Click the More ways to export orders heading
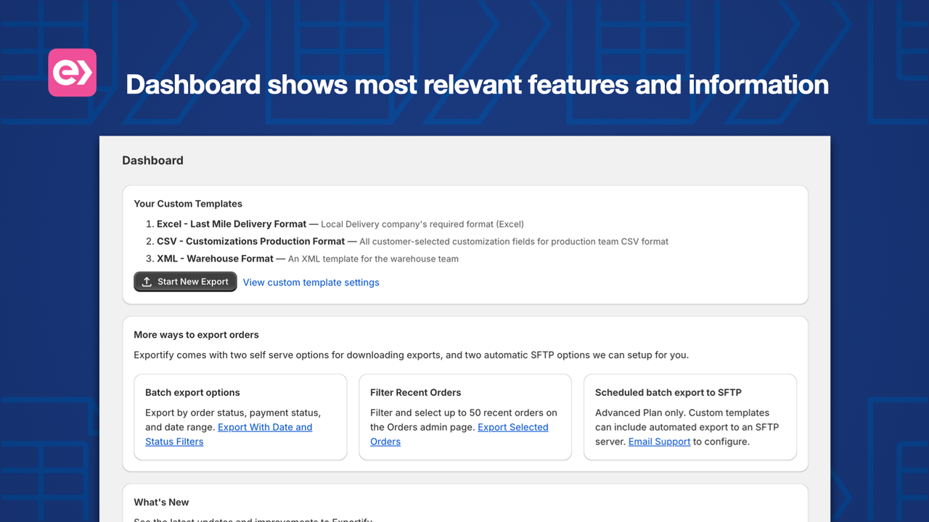The height and width of the screenshot is (522, 929). (196, 335)
